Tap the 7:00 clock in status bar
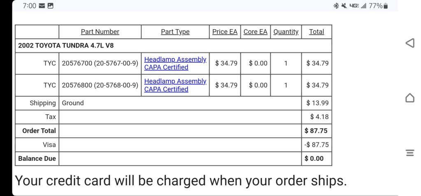The width and height of the screenshot is (421, 196). point(30,6)
